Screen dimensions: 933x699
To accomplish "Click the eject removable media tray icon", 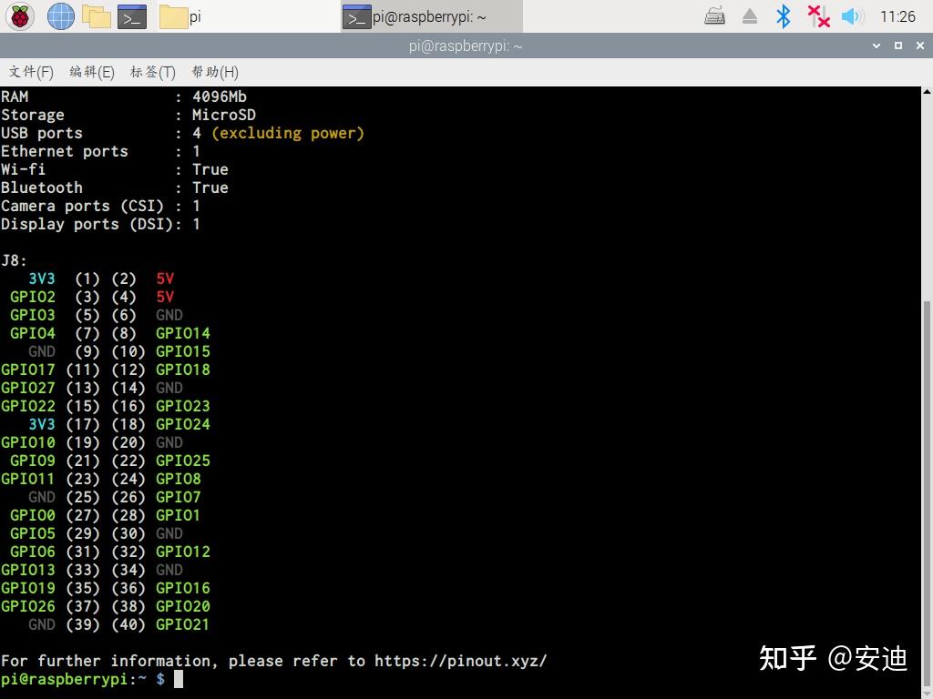I will (750, 15).
